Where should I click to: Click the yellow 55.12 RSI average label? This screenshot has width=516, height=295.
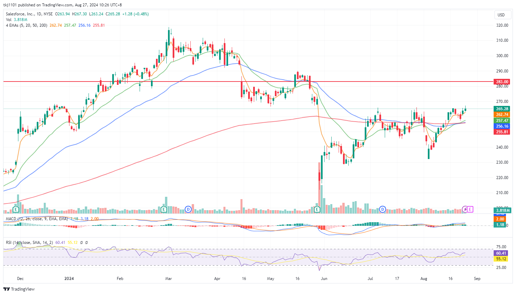501,259
